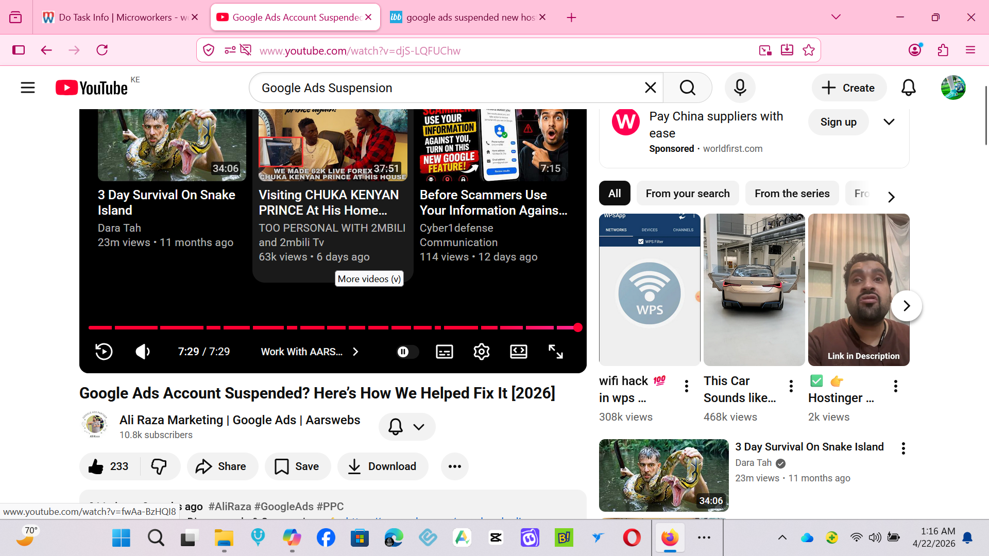Dislike the video
This screenshot has height=556, width=989.
[x=159, y=466]
